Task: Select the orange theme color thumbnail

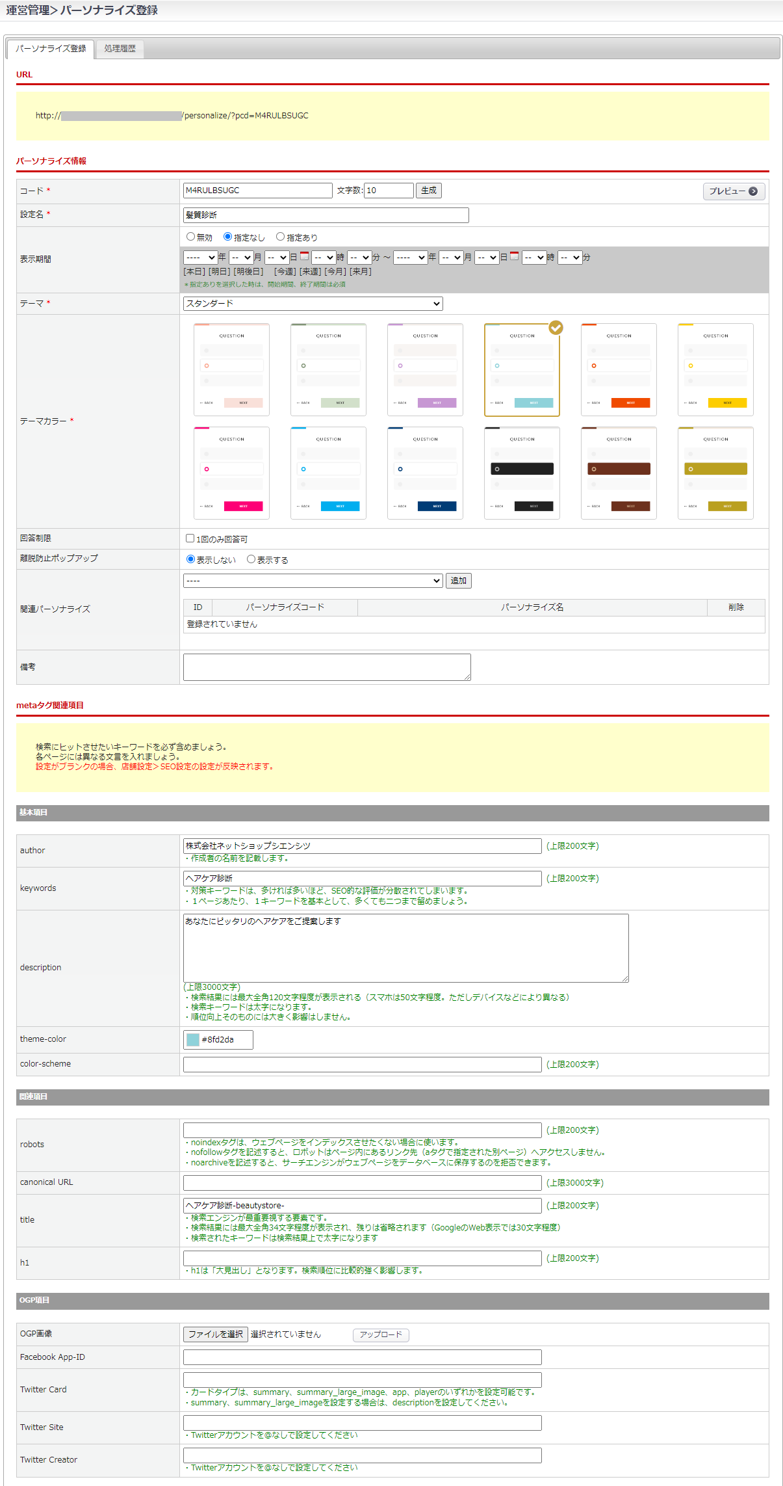Action: point(619,369)
